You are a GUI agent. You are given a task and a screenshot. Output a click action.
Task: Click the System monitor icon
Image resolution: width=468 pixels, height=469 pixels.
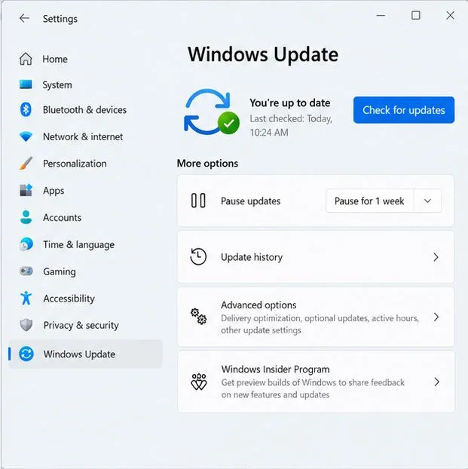click(x=26, y=84)
